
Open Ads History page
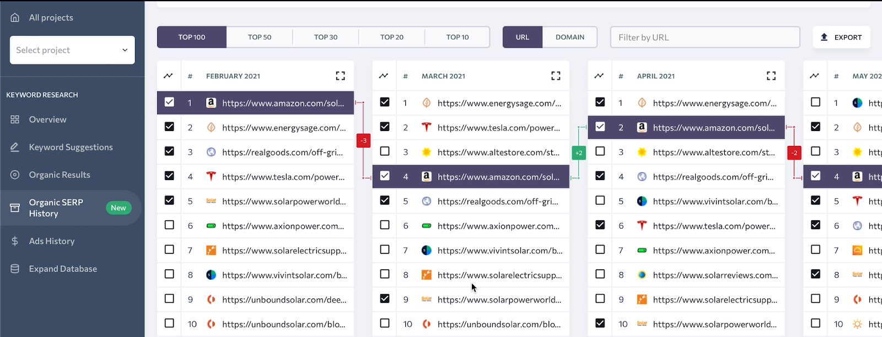coord(52,241)
